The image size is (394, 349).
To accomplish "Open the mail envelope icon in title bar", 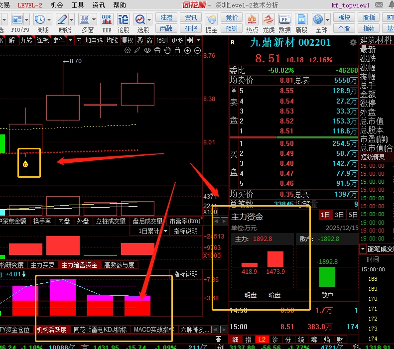I will coord(379,5).
